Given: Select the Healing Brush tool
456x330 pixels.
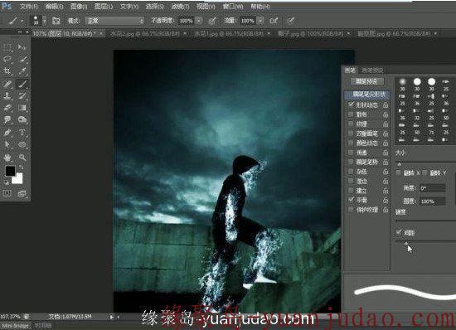Looking at the screenshot, I should pos(7,84).
